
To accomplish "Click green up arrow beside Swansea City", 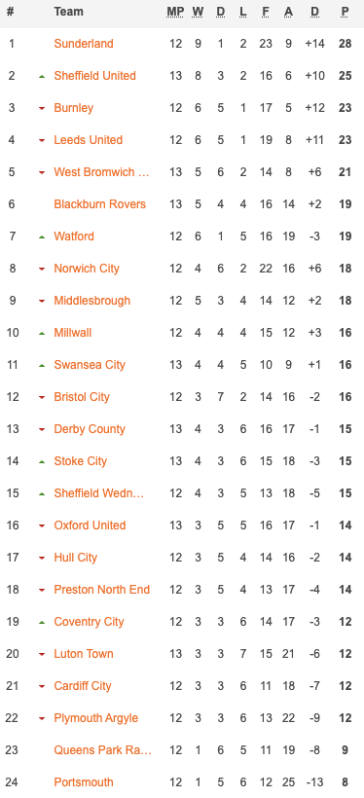I will click(x=42, y=365).
